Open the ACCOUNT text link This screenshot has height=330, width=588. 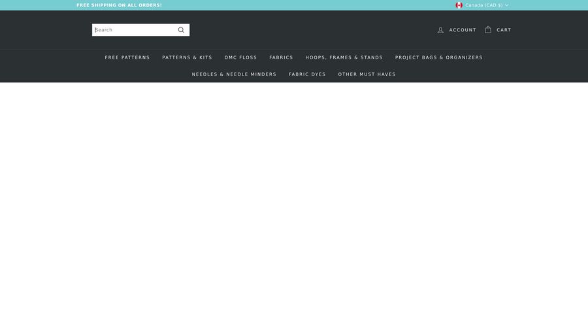(463, 30)
